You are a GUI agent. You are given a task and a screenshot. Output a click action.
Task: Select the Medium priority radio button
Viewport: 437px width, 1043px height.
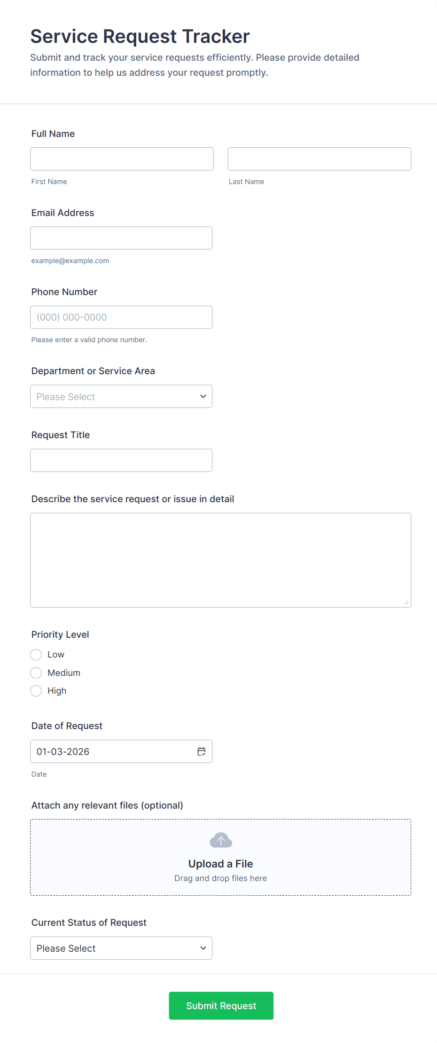point(36,673)
